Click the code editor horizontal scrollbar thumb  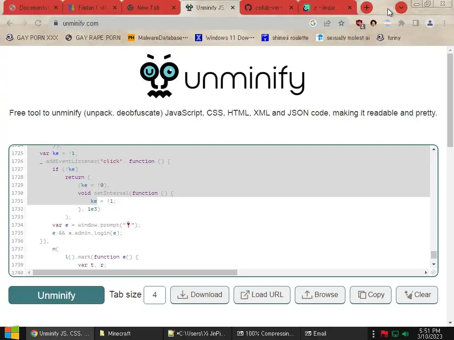point(135,272)
